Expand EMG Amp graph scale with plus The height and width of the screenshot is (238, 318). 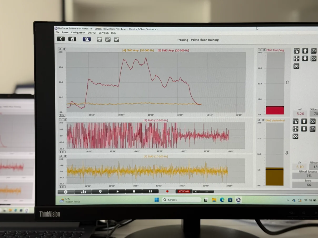[x=59, y=49]
